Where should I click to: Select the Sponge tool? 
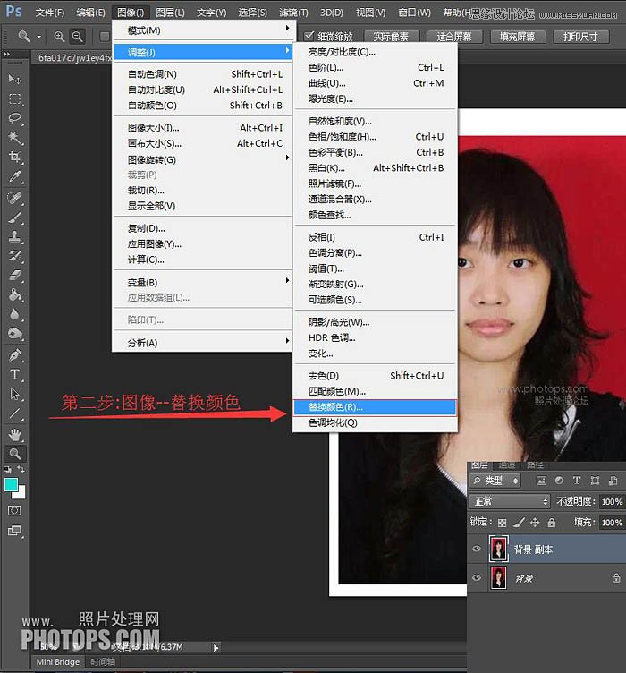pos(14,334)
